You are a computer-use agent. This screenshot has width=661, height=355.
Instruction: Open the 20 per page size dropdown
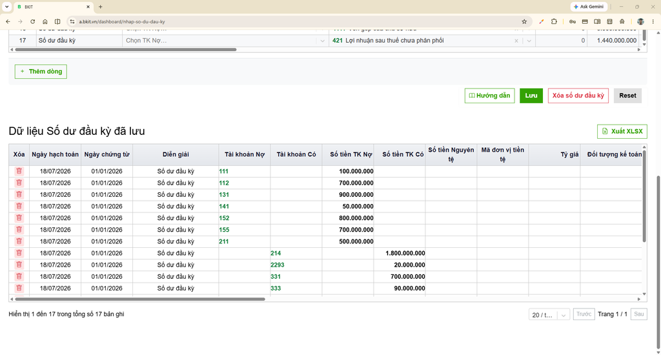point(549,314)
